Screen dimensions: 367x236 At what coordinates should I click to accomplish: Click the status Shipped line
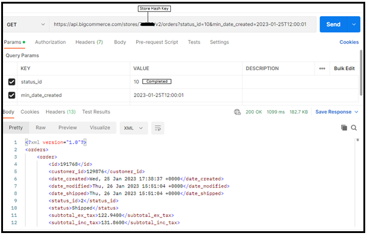[83, 208]
